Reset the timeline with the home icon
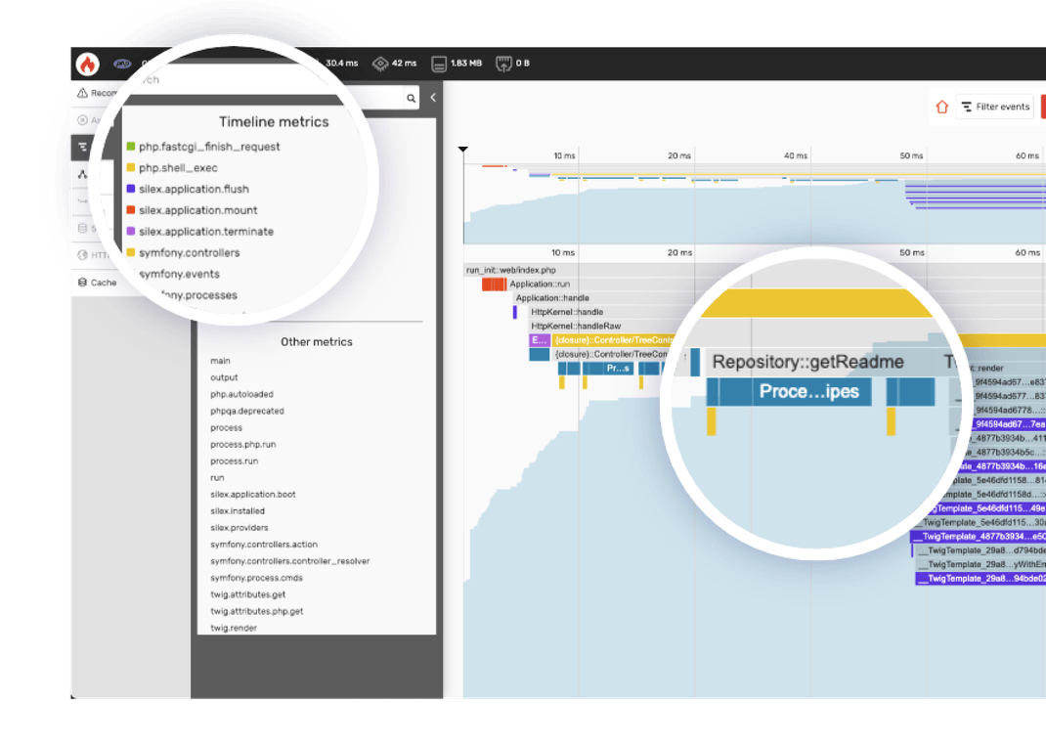Image resolution: width=1046 pixels, height=746 pixels. (x=942, y=107)
